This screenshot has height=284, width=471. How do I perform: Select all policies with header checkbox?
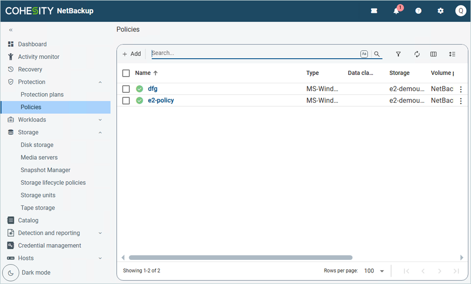pos(126,73)
